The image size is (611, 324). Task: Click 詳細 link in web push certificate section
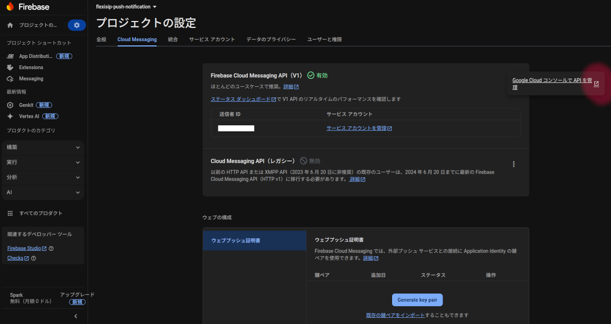coord(371,258)
